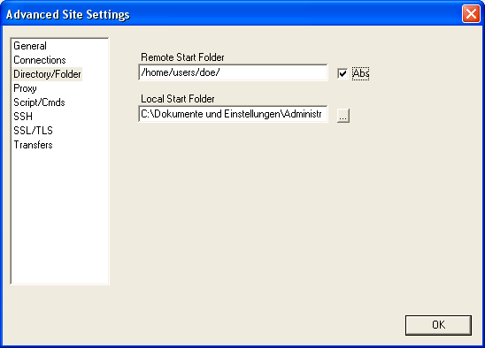Open the Transfers settings page
This screenshot has height=348, width=485.
tap(33, 145)
